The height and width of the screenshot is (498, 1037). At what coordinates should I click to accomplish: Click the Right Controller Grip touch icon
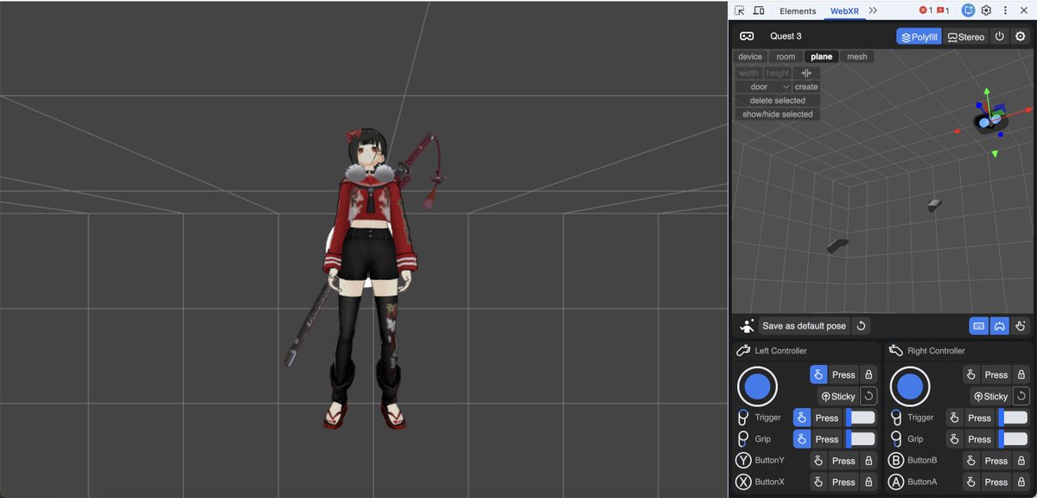[955, 439]
